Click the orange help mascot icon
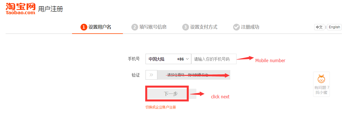Screen dimensions: 356x128 click(x=321, y=79)
